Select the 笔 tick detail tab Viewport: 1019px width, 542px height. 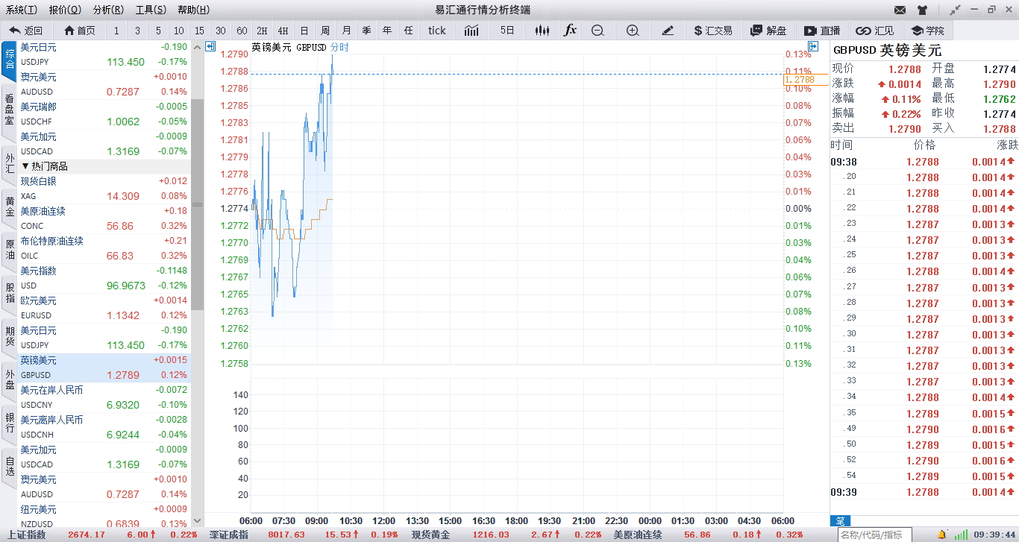pyautogui.click(x=840, y=521)
